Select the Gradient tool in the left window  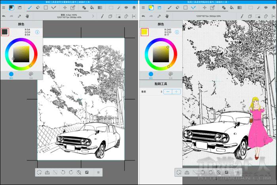100,8
